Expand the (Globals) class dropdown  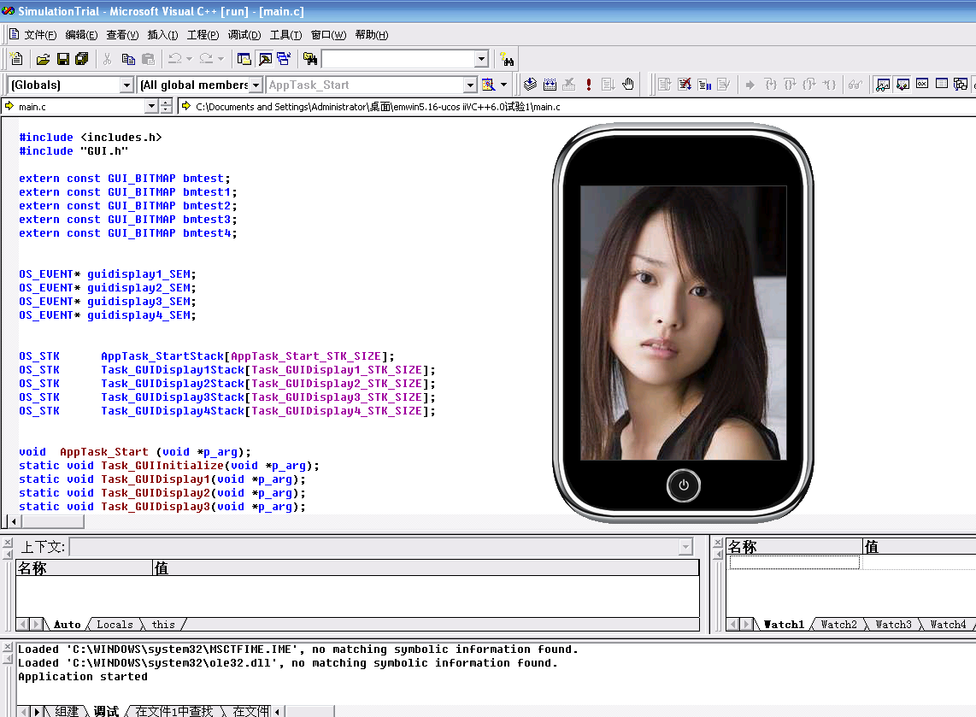click(126, 85)
